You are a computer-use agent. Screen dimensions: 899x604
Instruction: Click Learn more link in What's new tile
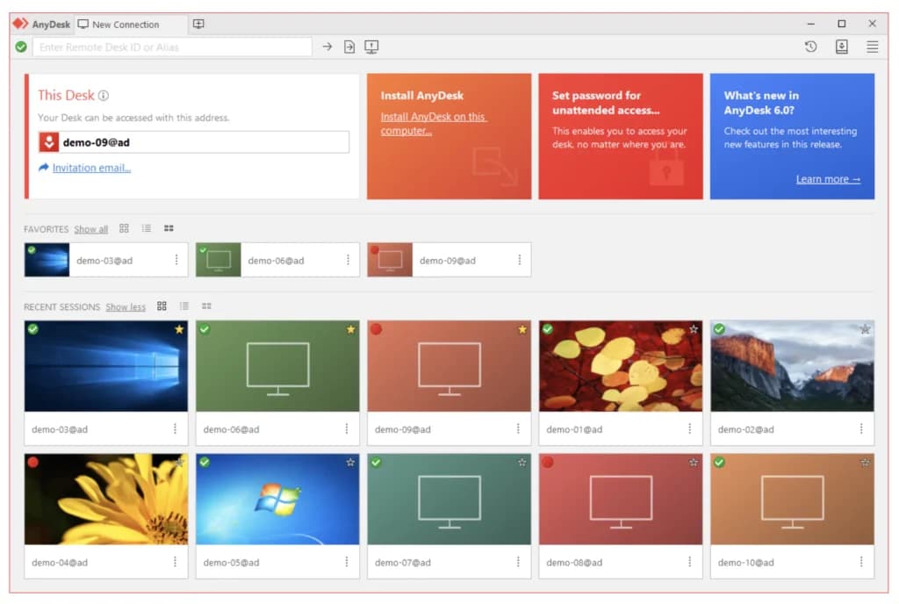828,179
